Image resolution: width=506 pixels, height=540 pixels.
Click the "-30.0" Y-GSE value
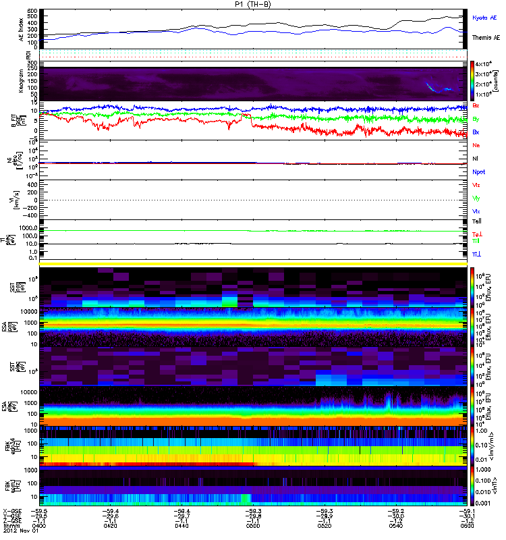click(x=395, y=516)
